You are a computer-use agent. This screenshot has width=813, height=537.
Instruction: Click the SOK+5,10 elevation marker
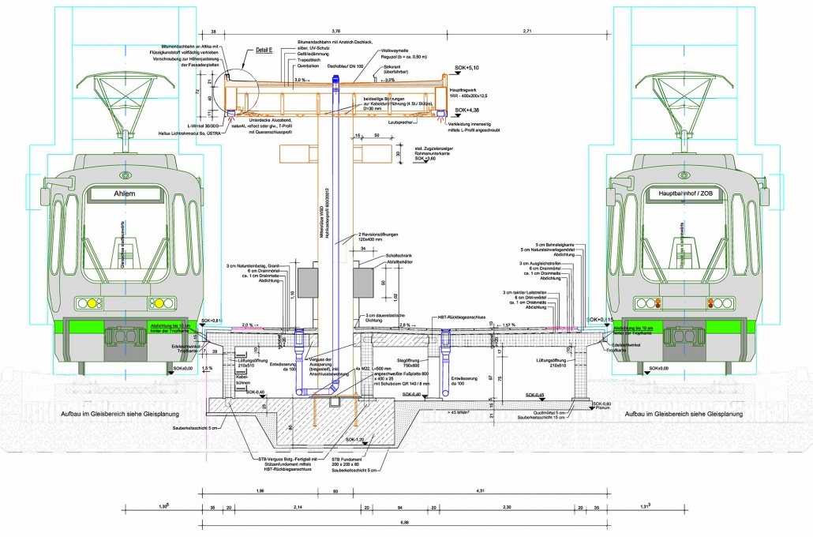(x=466, y=69)
